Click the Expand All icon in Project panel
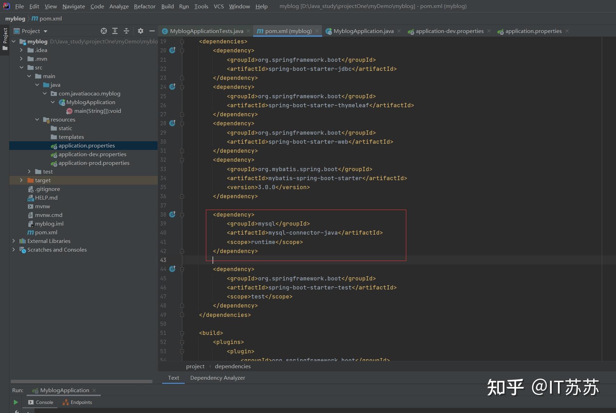Screen dimensions: 616x413 [115, 31]
